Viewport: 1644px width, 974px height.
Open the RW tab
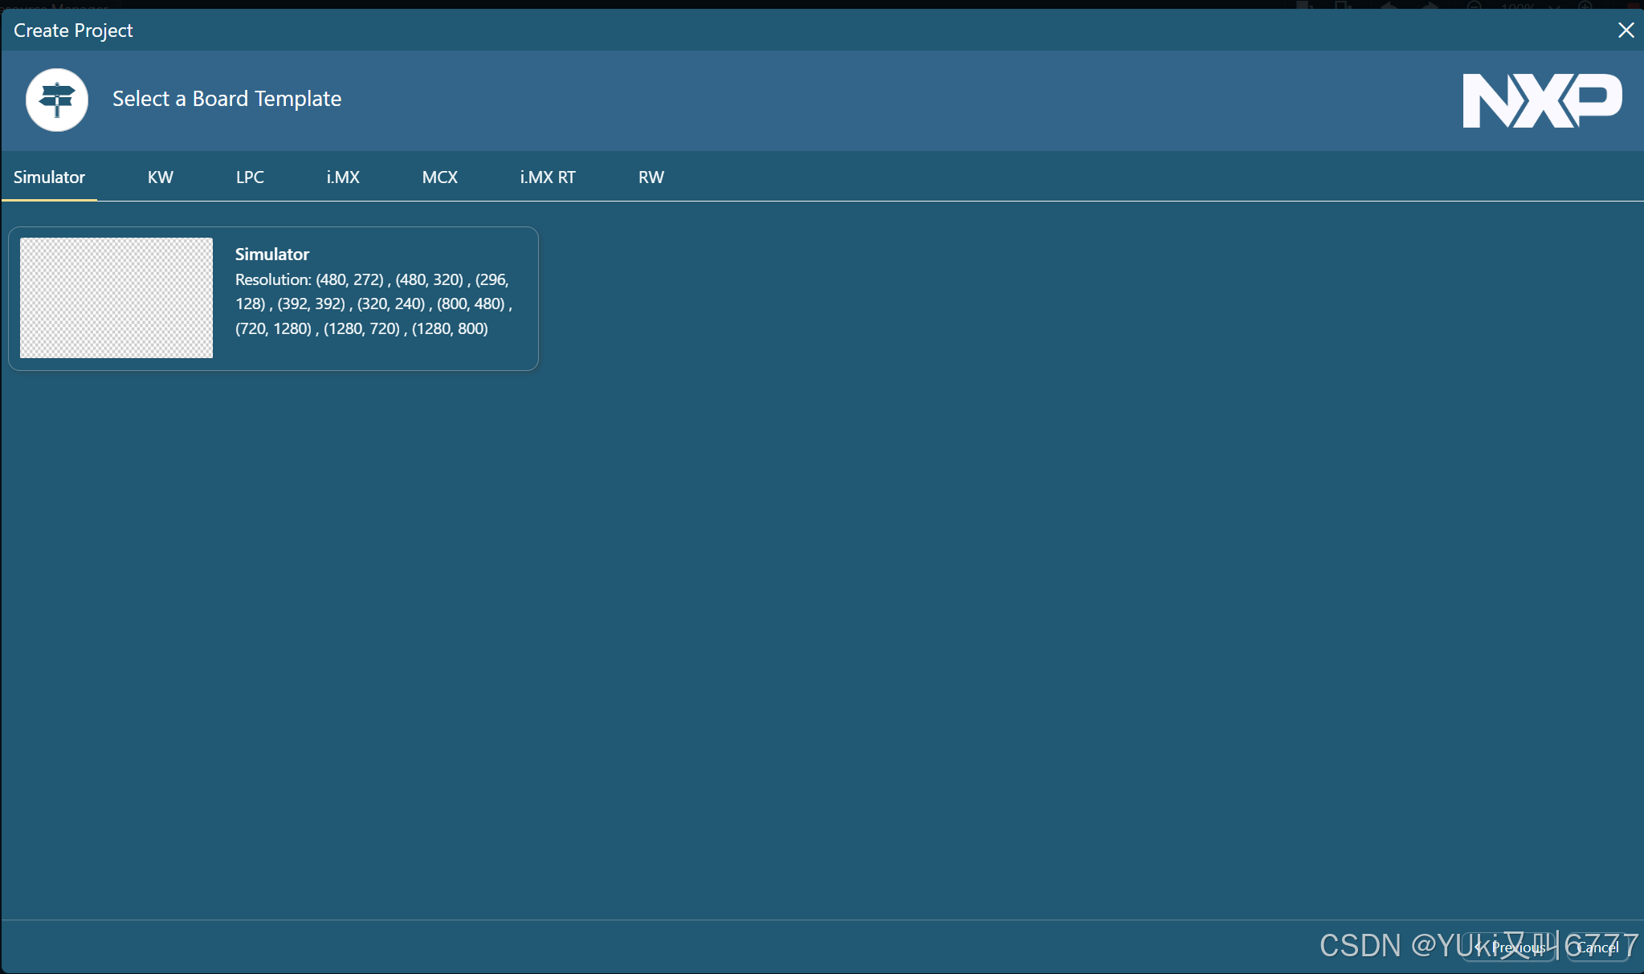[x=651, y=177]
